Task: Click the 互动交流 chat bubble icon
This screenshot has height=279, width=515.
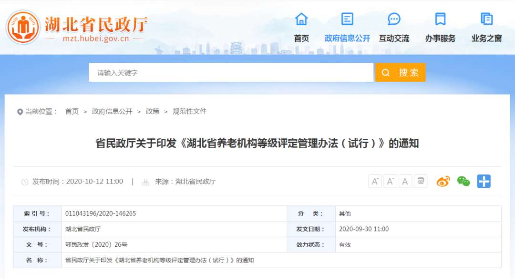Action: 394,19
